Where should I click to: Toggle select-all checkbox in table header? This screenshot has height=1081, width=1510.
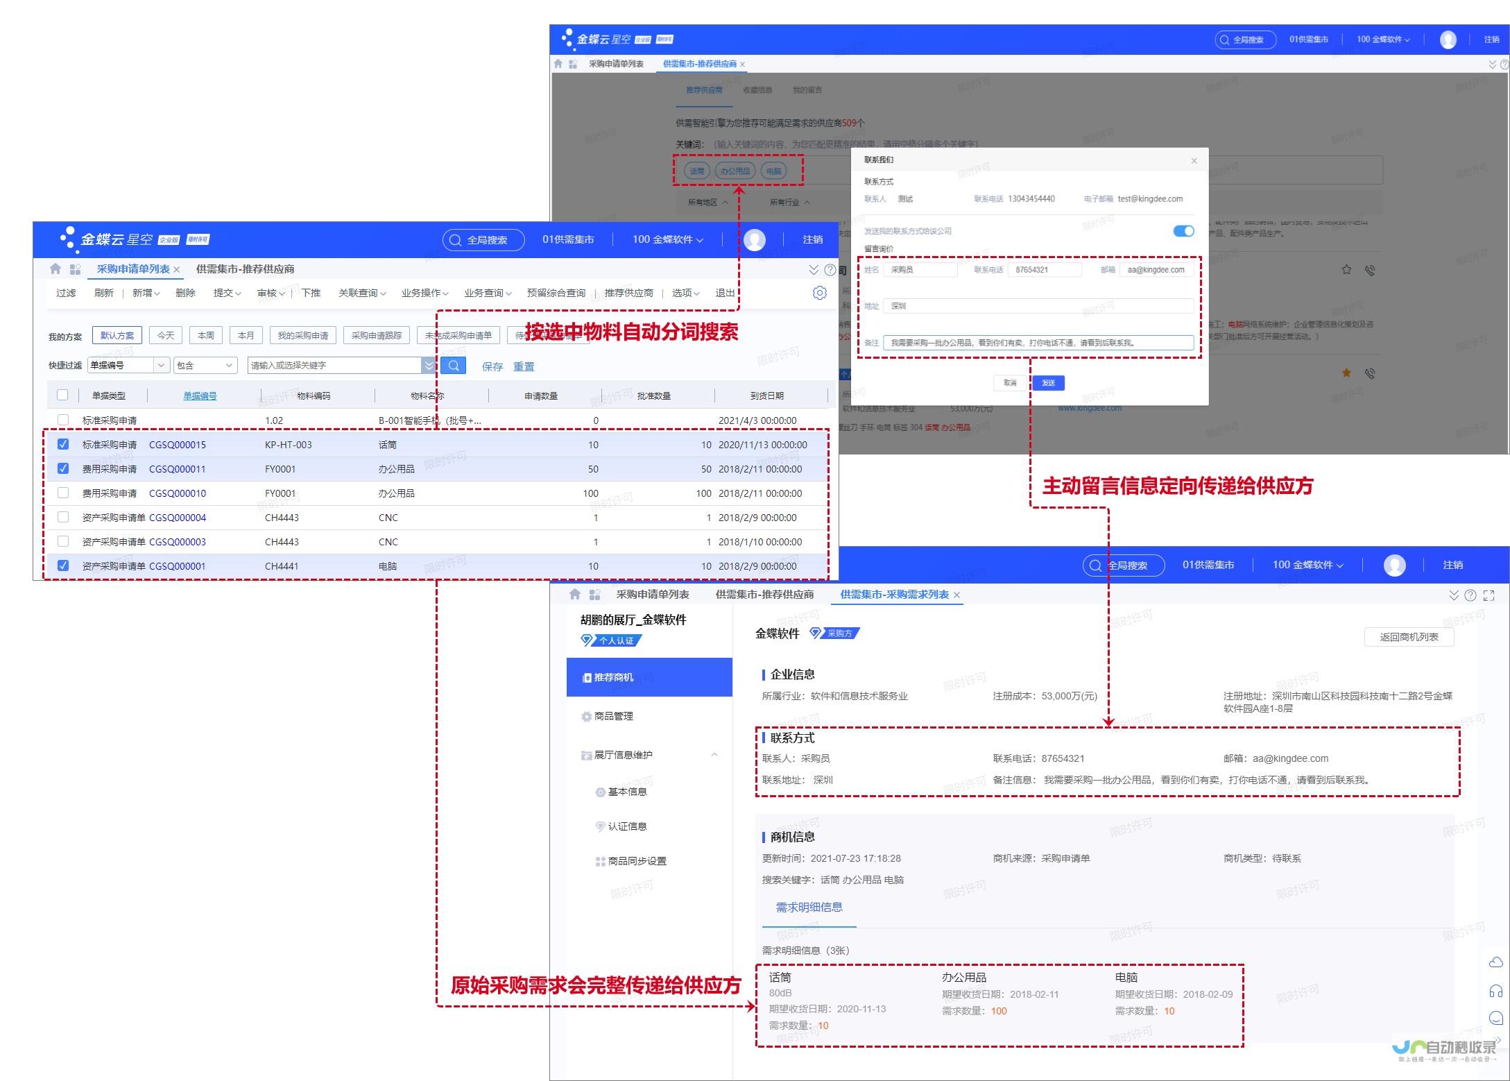[62, 395]
